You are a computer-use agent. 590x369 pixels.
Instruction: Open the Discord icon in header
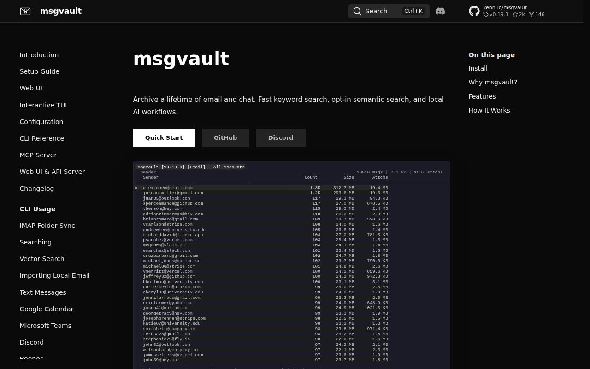(440, 11)
